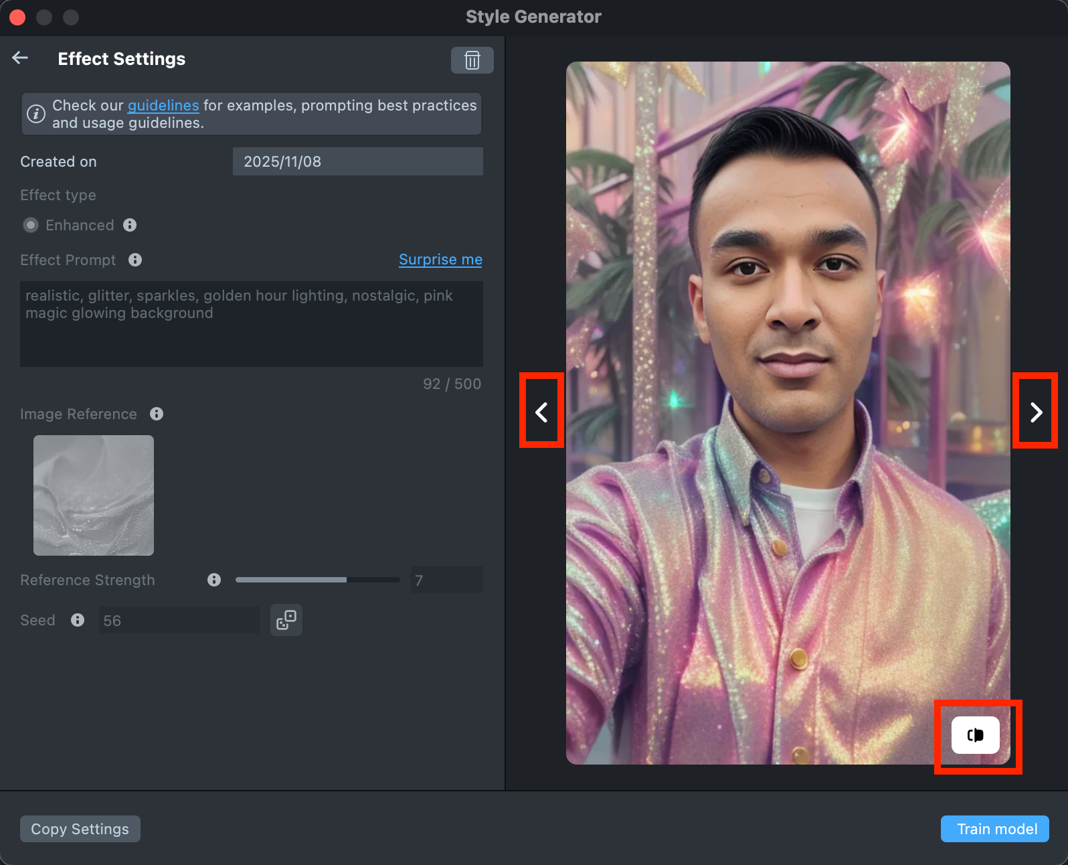
Task: Click the Train model button
Action: tap(994, 829)
